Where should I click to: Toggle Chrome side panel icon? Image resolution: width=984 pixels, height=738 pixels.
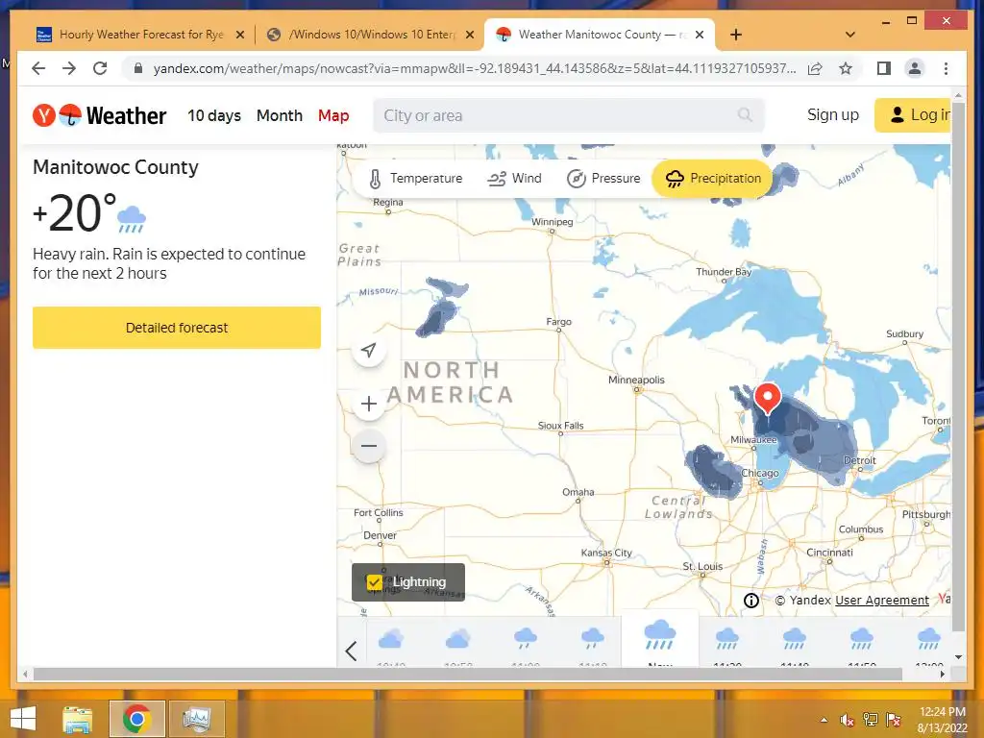click(x=884, y=68)
